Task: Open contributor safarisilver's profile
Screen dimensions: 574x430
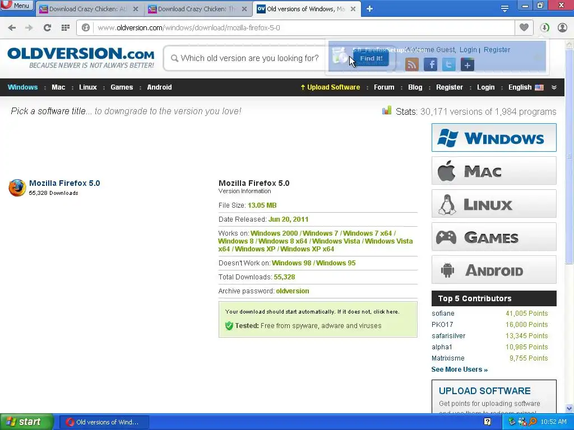Action: (x=448, y=336)
